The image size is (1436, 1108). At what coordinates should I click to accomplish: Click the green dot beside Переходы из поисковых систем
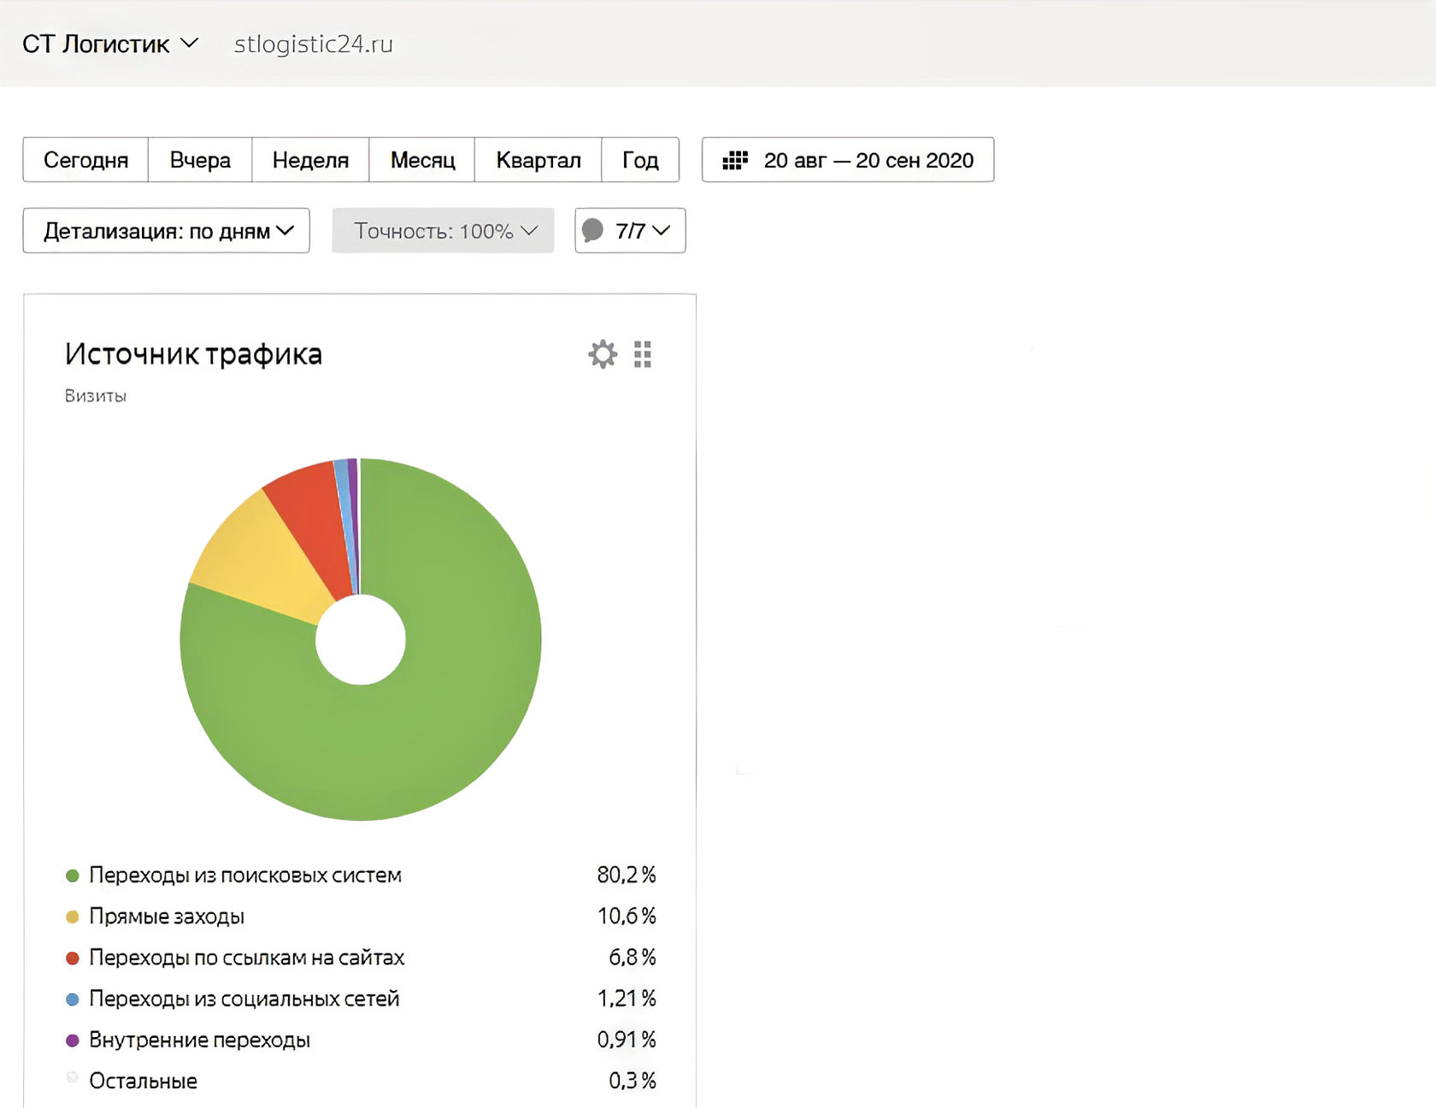[x=72, y=875]
